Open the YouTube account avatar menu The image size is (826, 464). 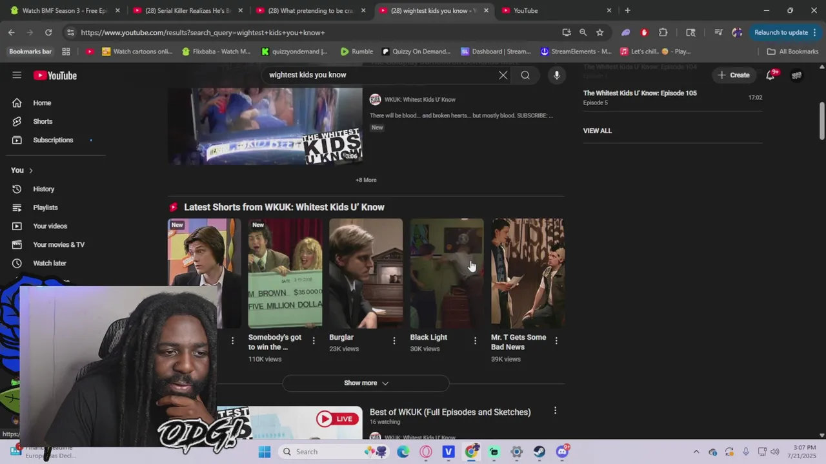tap(797, 75)
